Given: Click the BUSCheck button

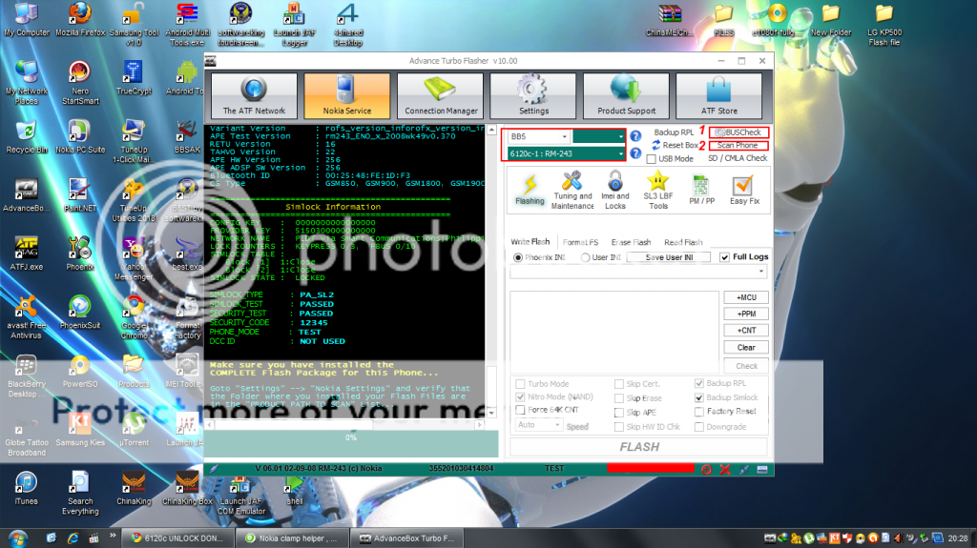Looking at the screenshot, I should point(739,132).
